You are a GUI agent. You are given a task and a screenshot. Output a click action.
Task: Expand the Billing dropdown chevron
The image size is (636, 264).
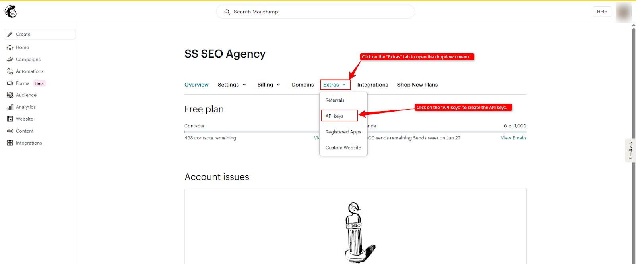[x=278, y=85]
